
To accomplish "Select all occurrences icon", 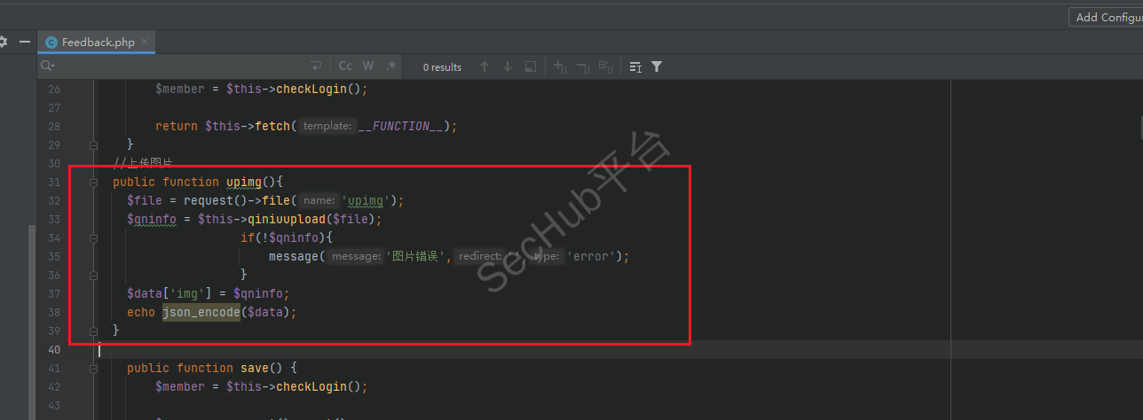I will pyautogui.click(x=606, y=66).
